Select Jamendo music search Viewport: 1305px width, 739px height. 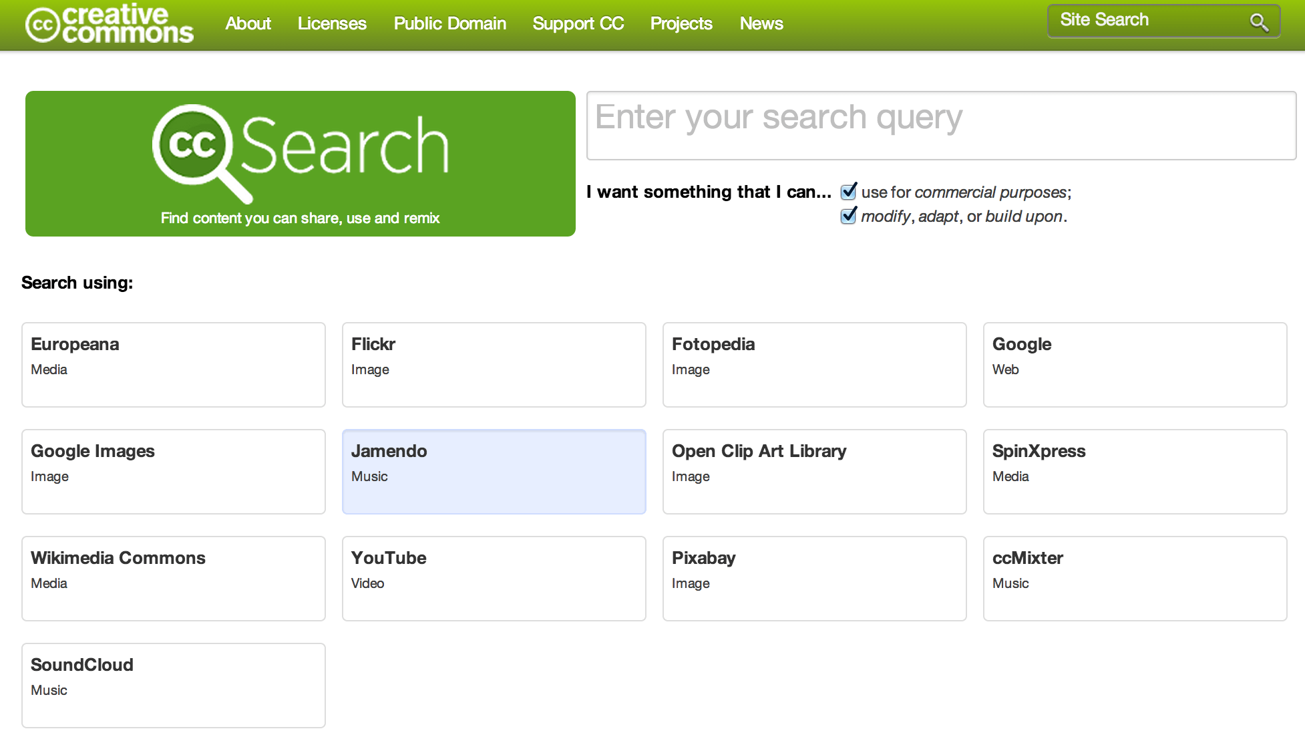point(494,472)
